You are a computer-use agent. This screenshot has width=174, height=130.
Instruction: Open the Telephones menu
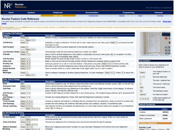point(58,13)
